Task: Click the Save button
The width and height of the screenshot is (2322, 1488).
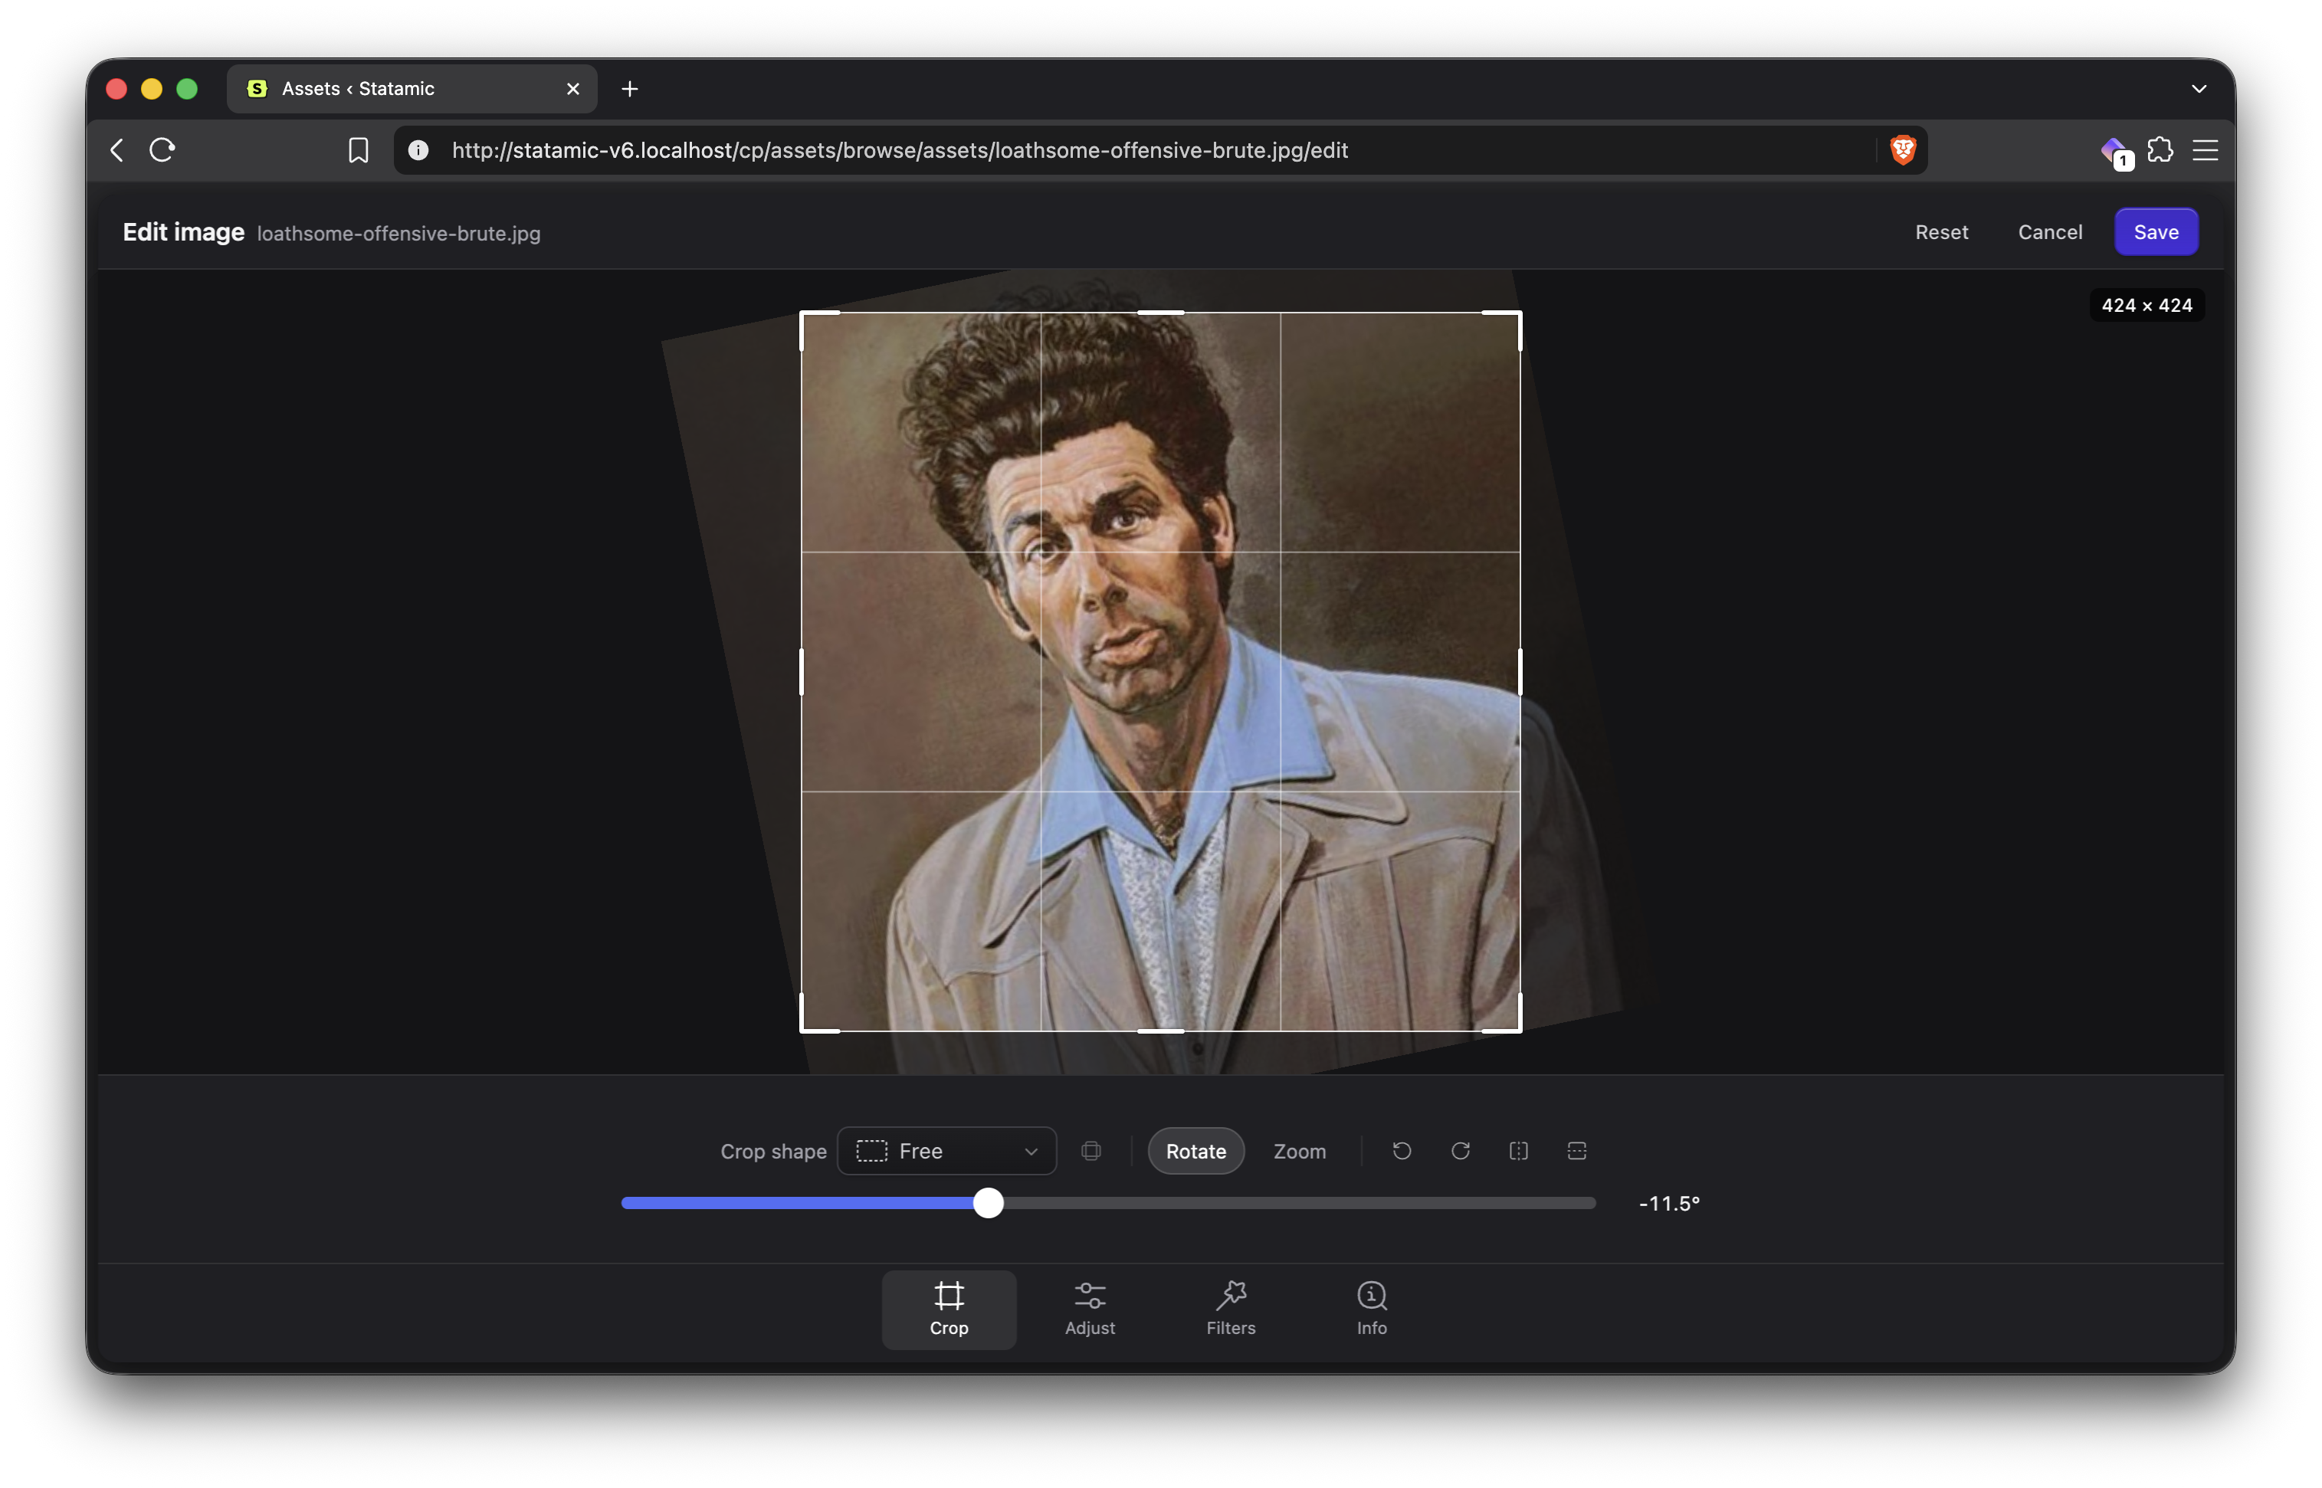Action: [x=2155, y=232]
